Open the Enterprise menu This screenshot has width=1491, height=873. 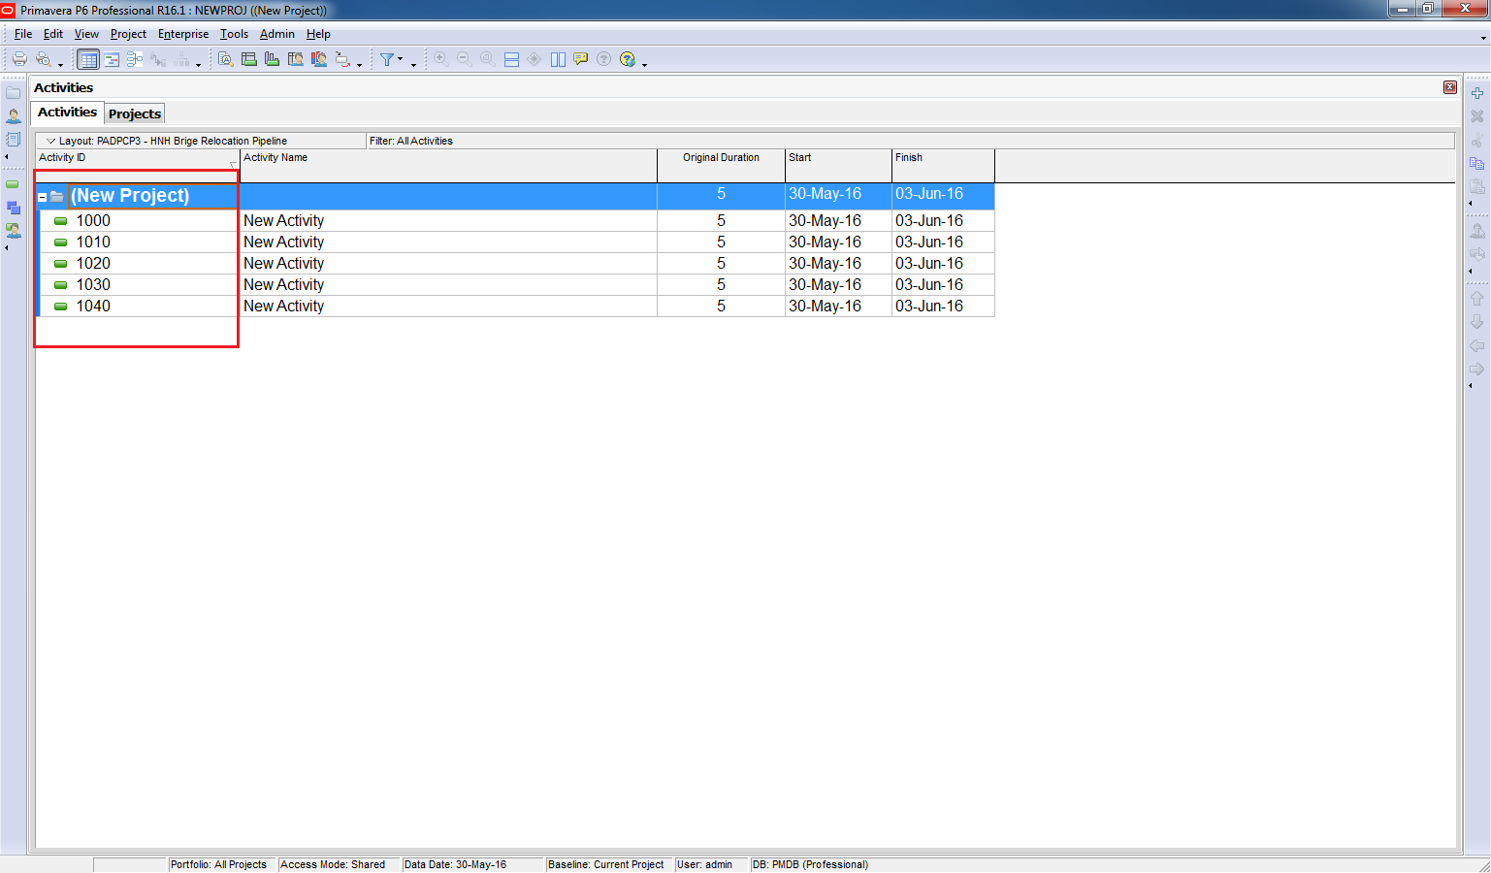point(182,34)
